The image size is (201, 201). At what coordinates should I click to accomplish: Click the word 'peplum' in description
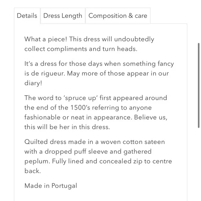tap(36, 161)
